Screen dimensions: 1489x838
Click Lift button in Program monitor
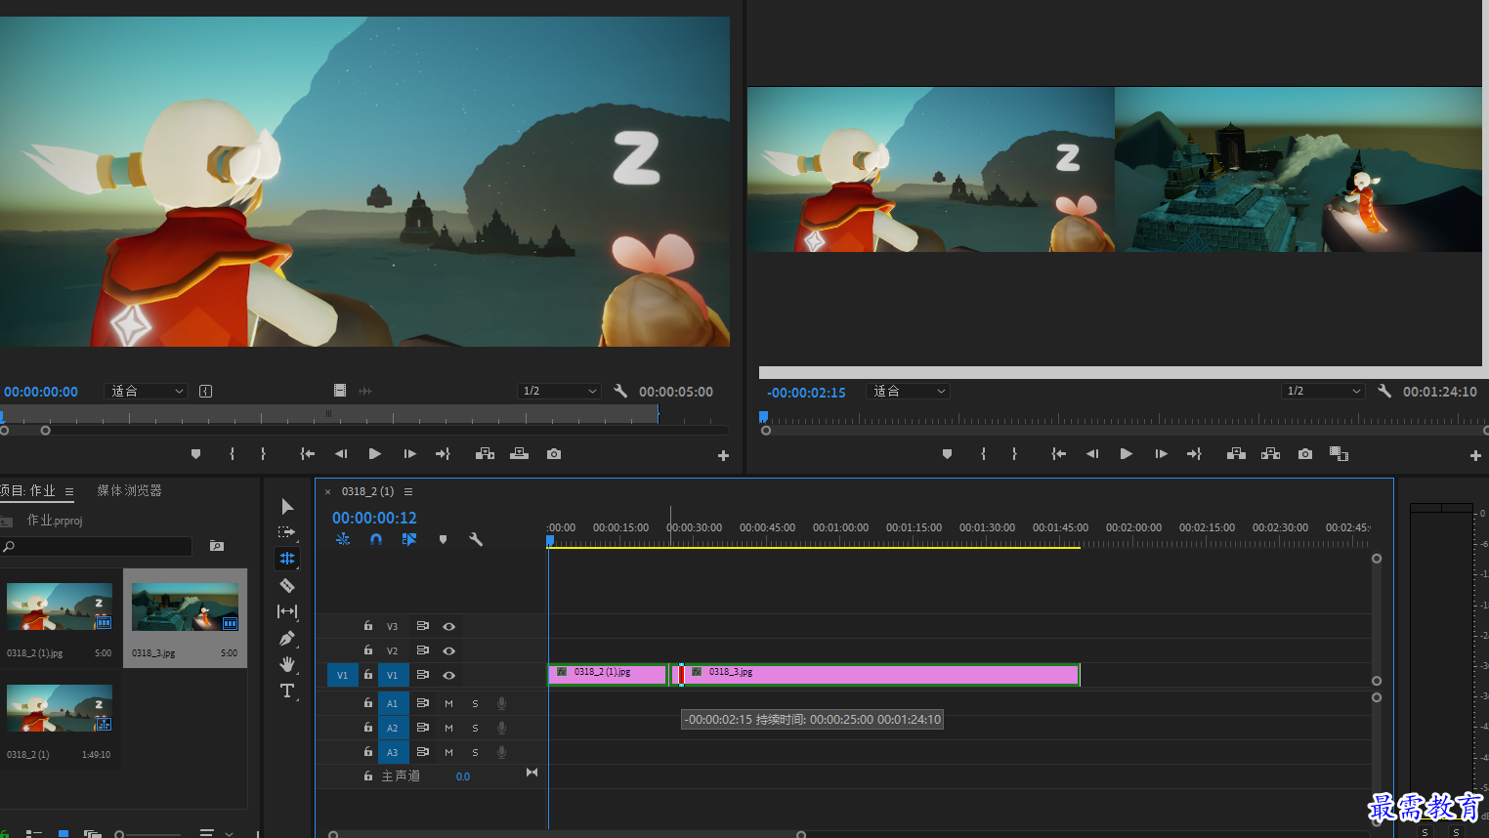point(1236,454)
